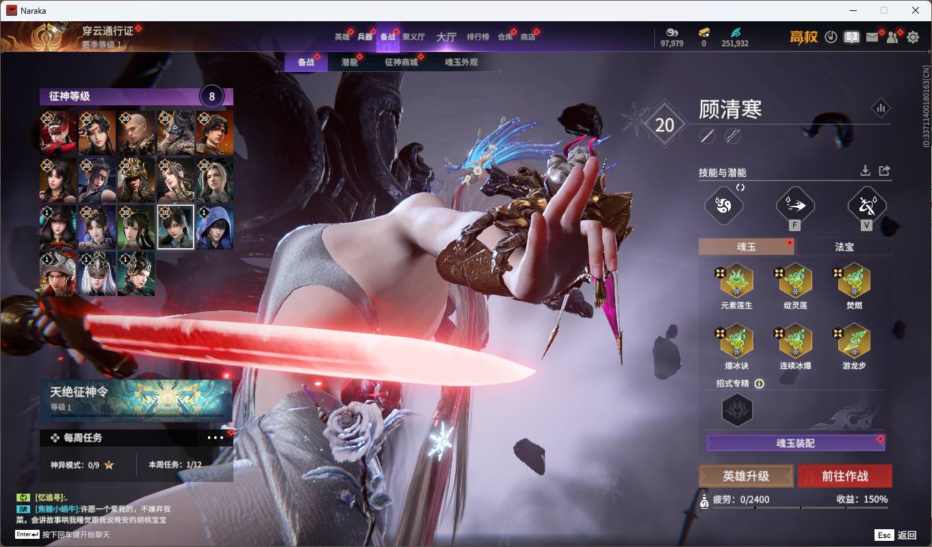The height and width of the screenshot is (547, 932).
Task: Click the swap arrows above first skill
Action: pyautogui.click(x=740, y=187)
